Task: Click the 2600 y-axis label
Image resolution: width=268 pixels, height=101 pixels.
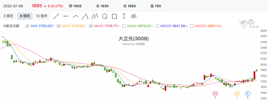Action: (x=263, y=31)
